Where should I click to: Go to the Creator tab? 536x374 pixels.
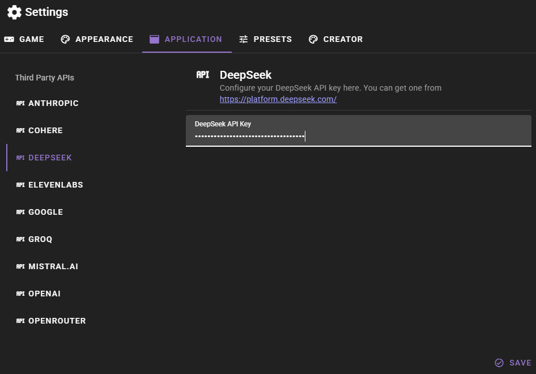[335, 39]
